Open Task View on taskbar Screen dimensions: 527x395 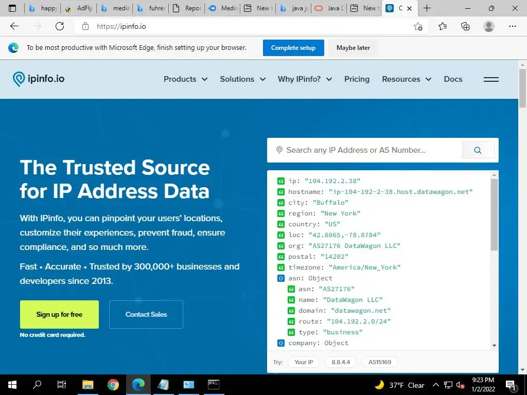[62, 385]
